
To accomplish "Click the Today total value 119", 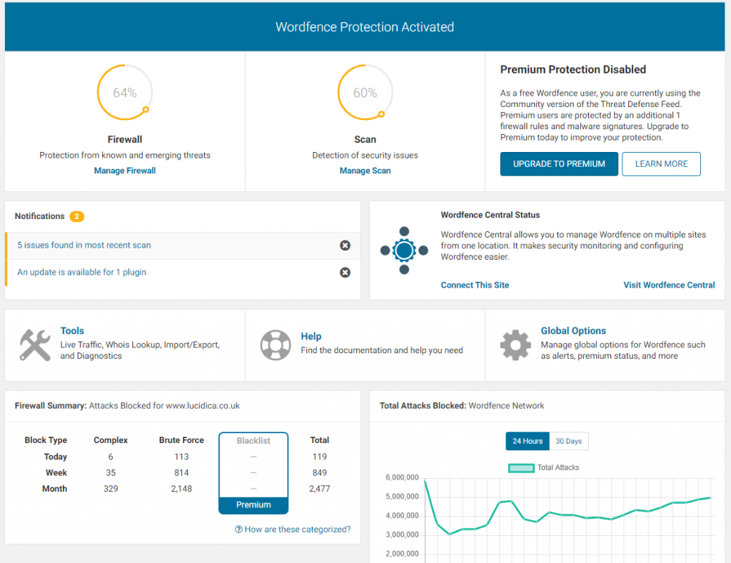I will tap(319, 457).
